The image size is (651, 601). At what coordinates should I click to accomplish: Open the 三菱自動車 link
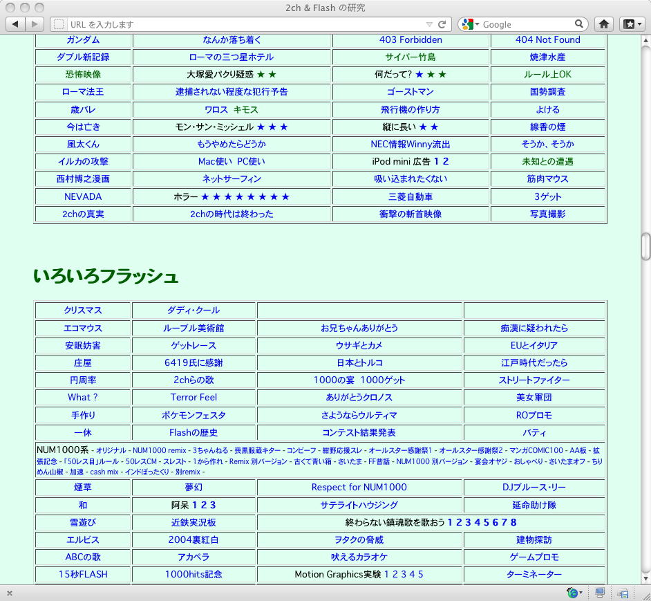[411, 196]
